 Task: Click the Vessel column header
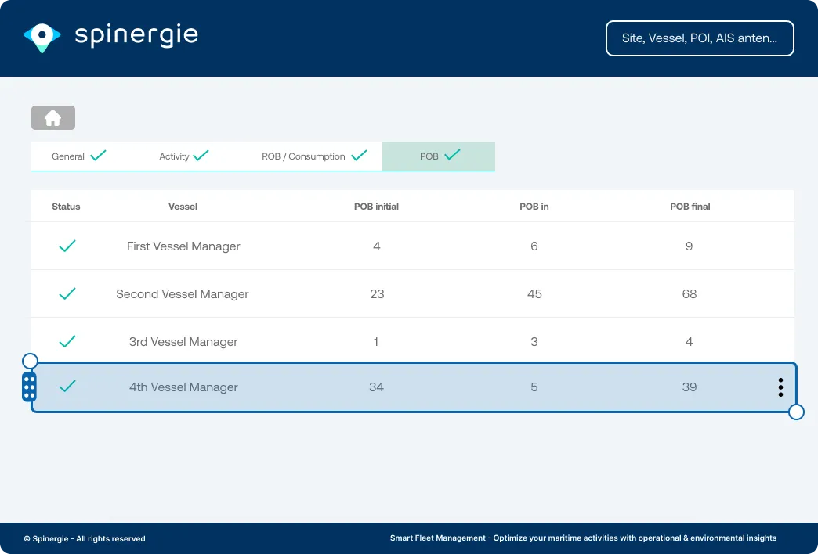(183, 207)
